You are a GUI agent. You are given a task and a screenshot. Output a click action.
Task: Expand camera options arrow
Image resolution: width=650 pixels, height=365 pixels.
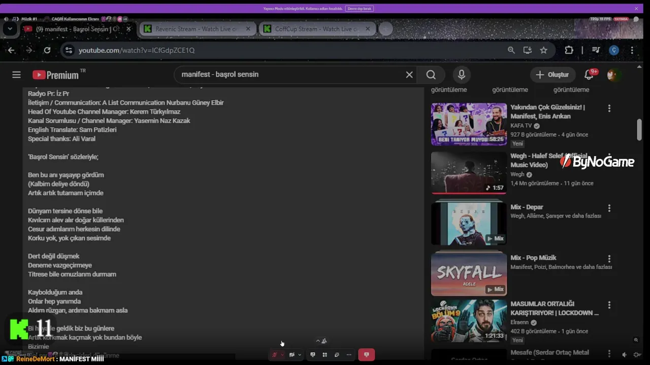coord(300,355)
